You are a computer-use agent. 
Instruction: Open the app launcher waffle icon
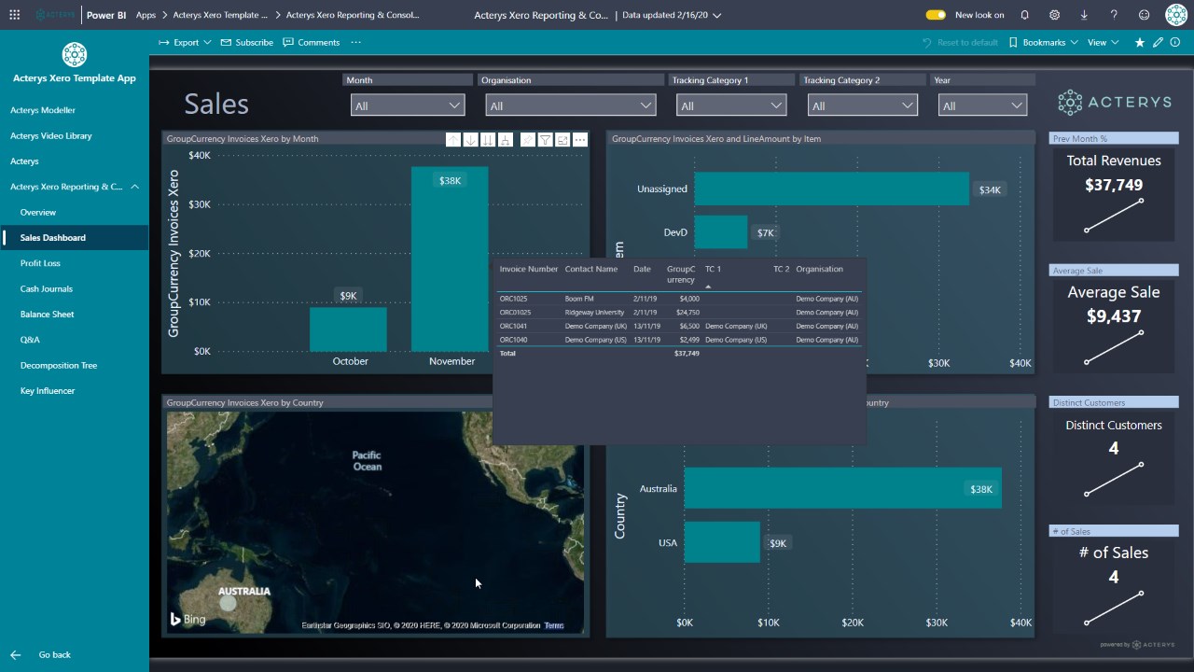click(x=14, y=15)
